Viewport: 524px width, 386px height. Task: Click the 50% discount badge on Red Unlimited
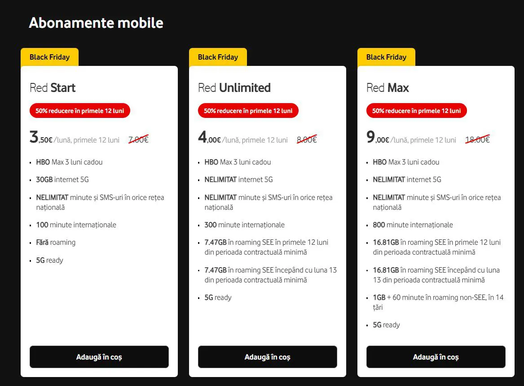[248, 111]
